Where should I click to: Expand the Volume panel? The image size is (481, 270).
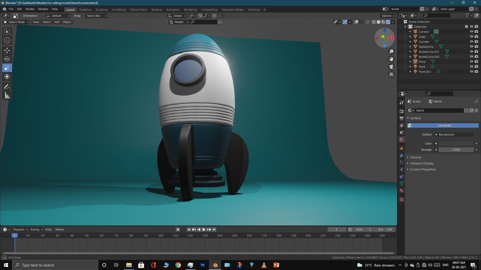click(x=416, y=157)
